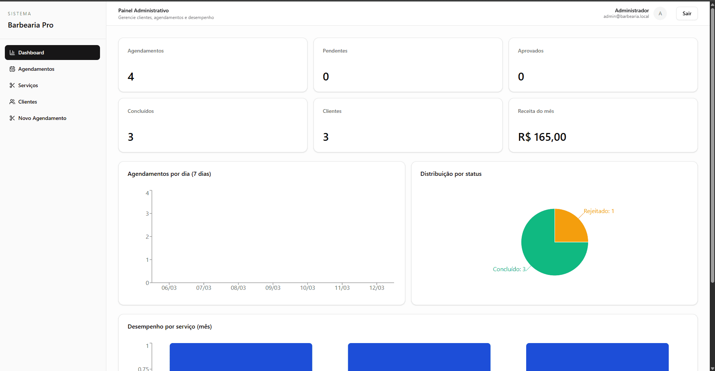
Task: Click the Clientes people icon
Action: (12, 102)
